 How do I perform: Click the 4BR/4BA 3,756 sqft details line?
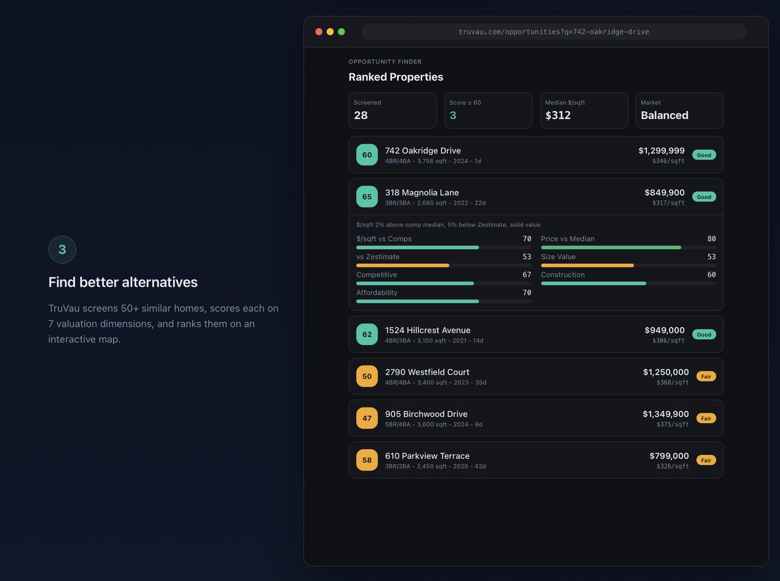pos(433,161)
